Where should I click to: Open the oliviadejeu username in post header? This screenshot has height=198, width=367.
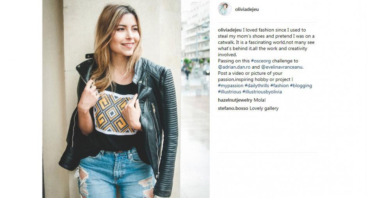click(247, 10)
